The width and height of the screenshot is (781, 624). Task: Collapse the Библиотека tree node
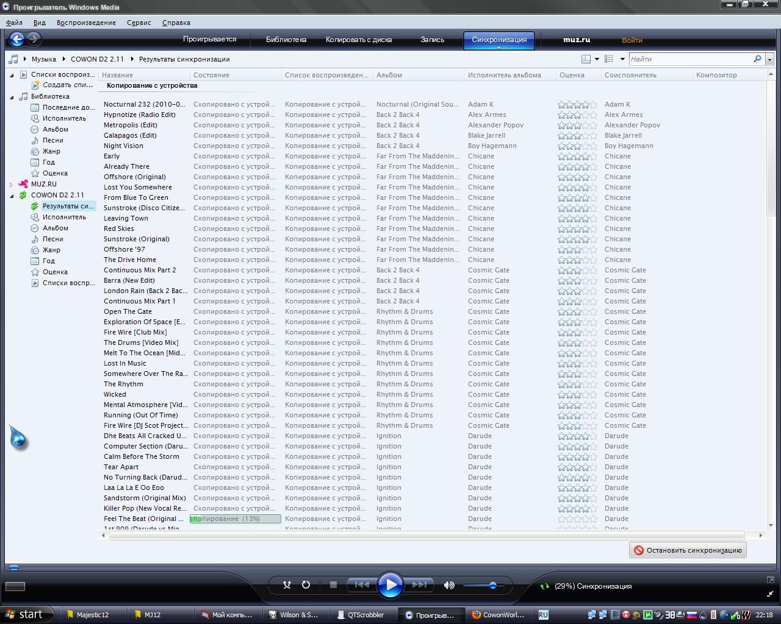point(12,96)
